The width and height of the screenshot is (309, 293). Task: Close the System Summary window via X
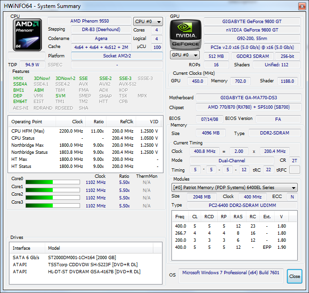coord(302,7)
